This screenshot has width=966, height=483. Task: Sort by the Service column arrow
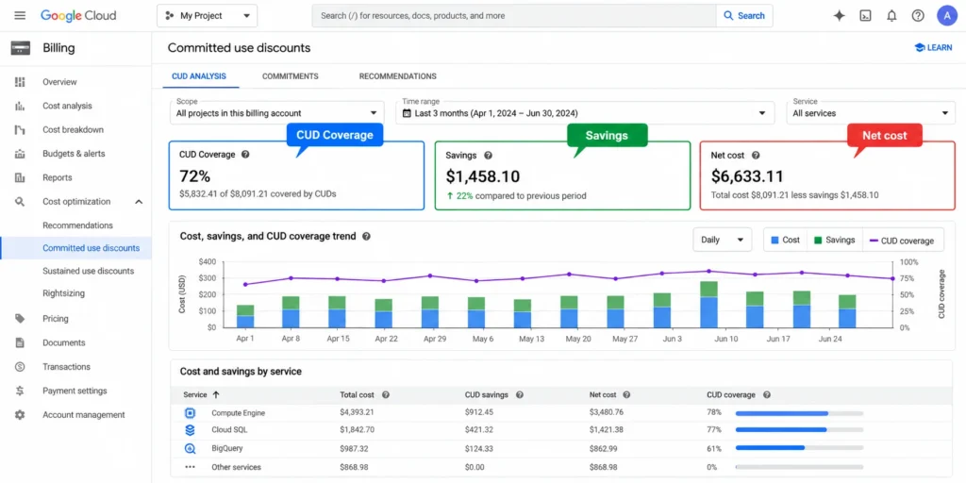[x=216, y=395]
